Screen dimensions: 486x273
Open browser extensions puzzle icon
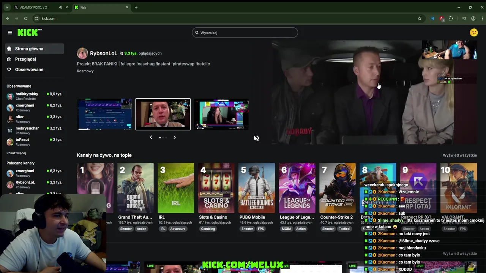[451, 19]
